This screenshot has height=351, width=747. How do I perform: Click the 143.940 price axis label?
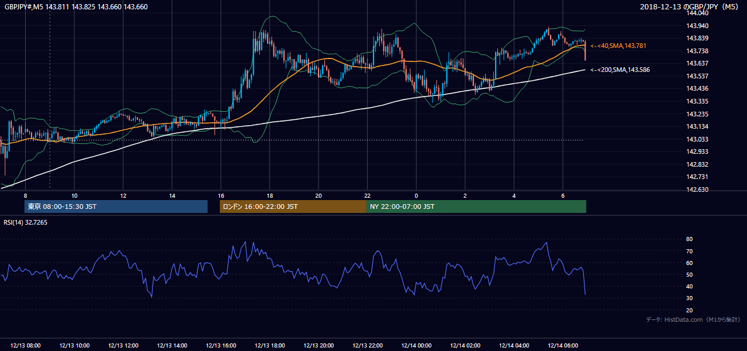(697, 26)
